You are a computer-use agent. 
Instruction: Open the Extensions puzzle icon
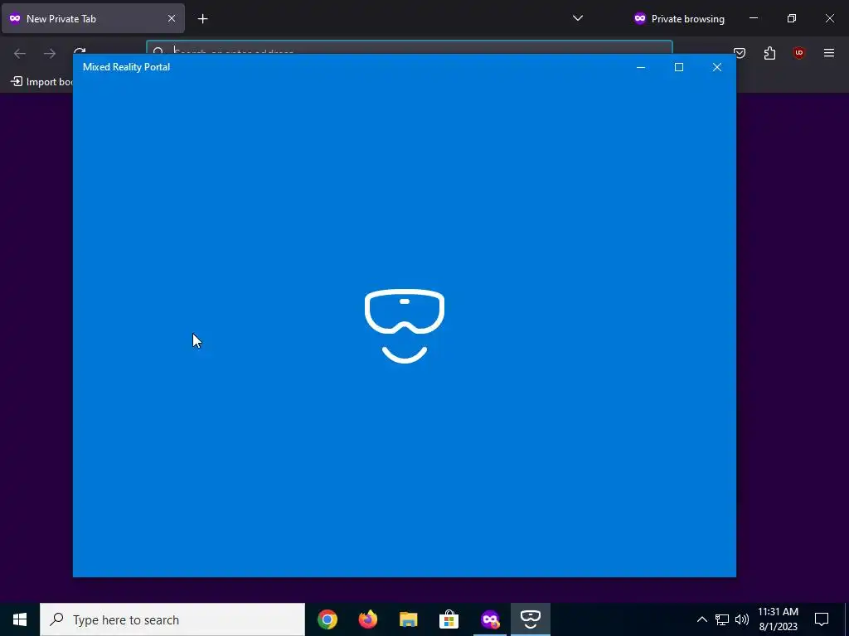(769, 53)
